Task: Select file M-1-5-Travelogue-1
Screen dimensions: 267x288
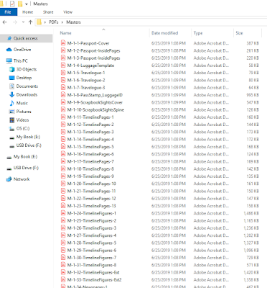Action: [86, 73]
